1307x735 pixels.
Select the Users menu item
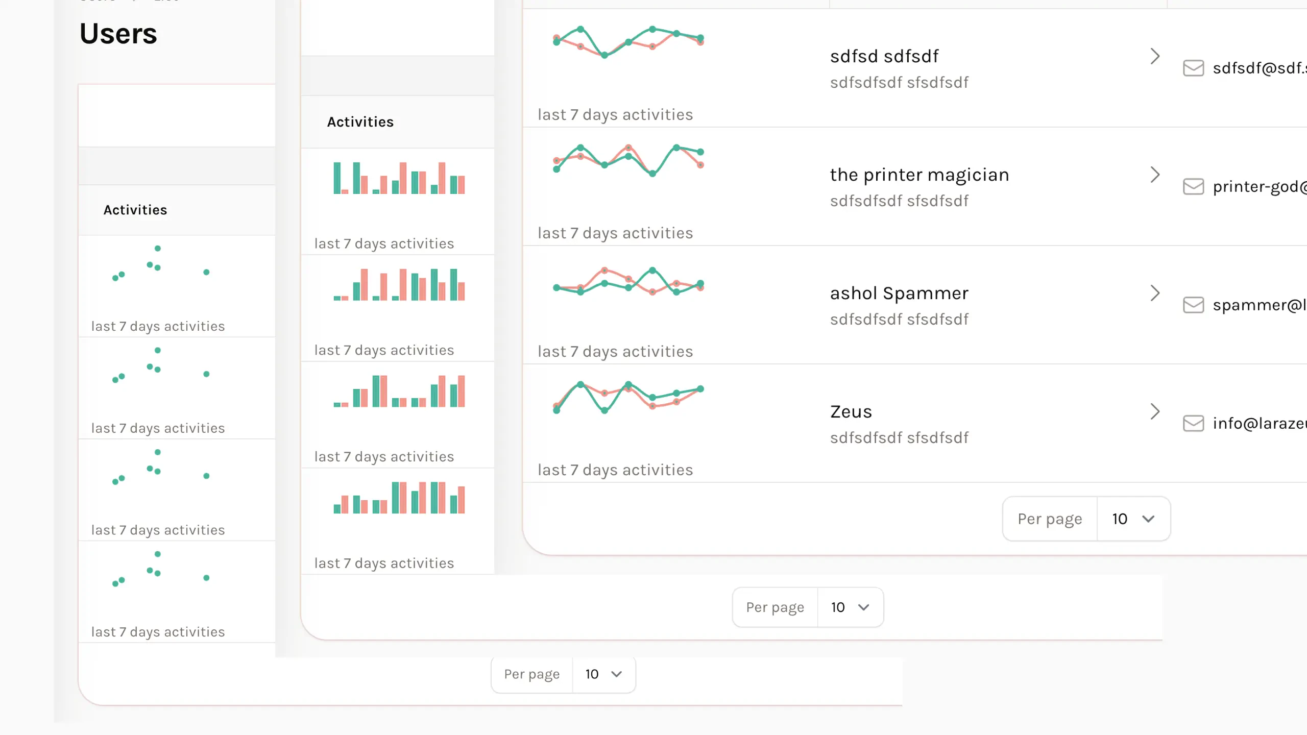(x=117, y=32)
